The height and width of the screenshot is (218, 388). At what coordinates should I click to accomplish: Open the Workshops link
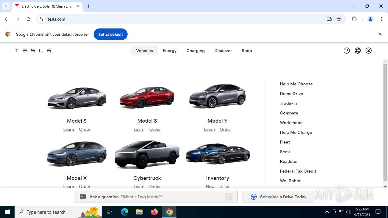291,123
